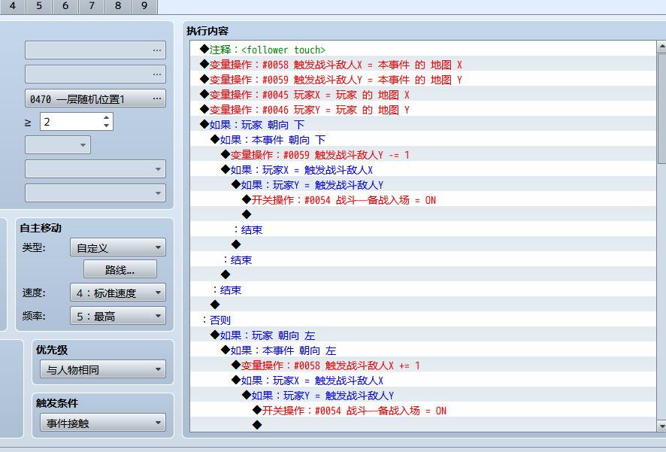Open event page tab 9

pos(144,6)
